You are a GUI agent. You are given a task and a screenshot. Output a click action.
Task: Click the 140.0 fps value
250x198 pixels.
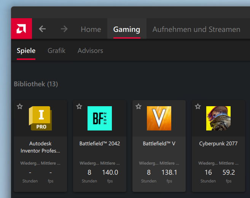tap(110, 173)
